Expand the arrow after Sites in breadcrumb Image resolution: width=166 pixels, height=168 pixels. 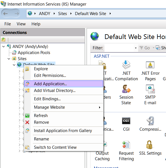tap(71, 13)
